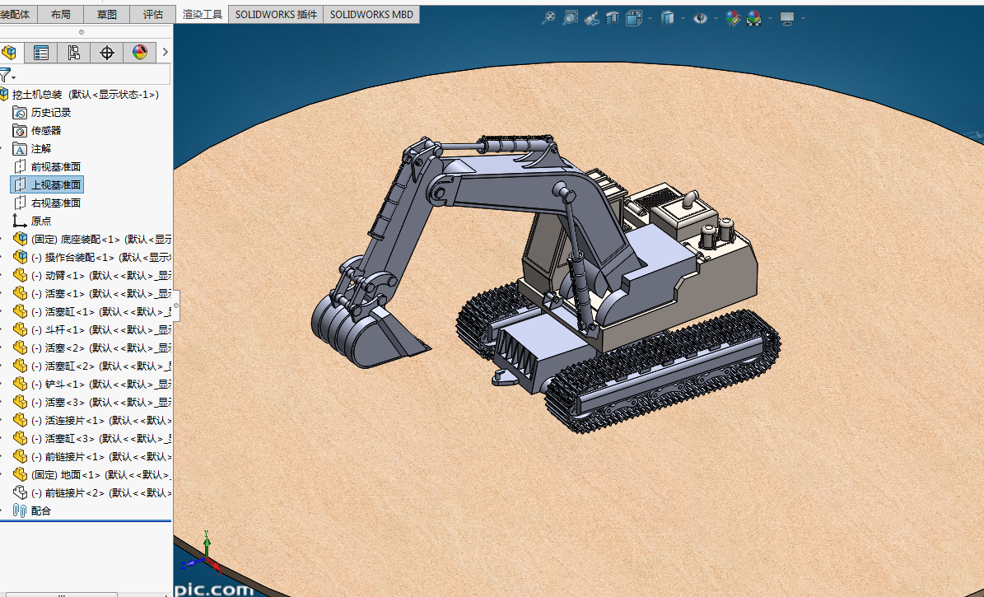984x597 pixels.
Task: Open Edit Appearance color ball icon
Action: pos(732,18)
